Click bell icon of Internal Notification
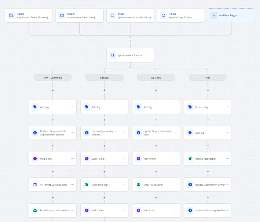Image resolution: width=260 pixels, height=222 pixels. point(190,159)
